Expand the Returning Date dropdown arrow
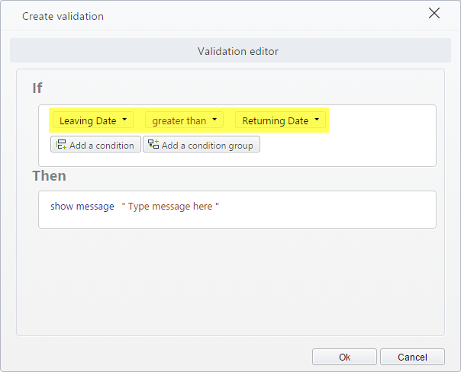This screenshot has height=372, width=461. (x=317, y=119)
